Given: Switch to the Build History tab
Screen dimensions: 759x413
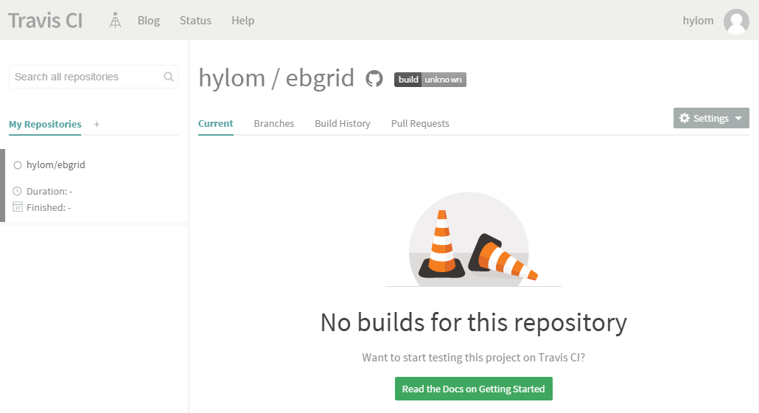Looking at the screenshot, I should pos(343,123).
